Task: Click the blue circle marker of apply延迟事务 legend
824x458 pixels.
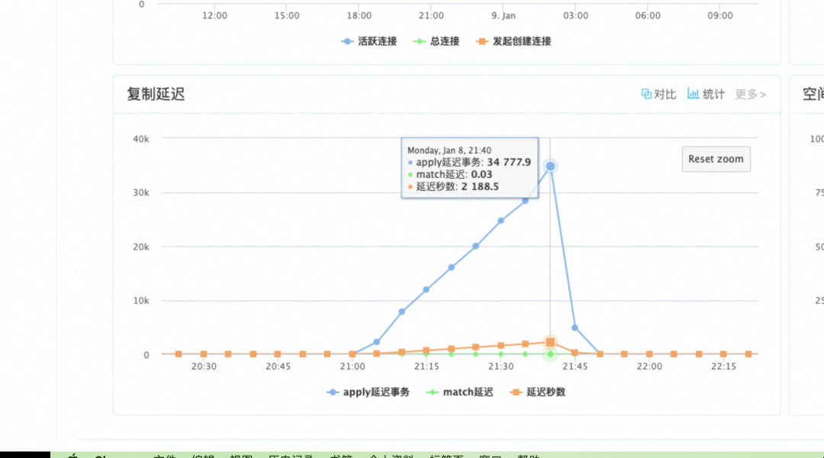Action: [x=333, y=392]
